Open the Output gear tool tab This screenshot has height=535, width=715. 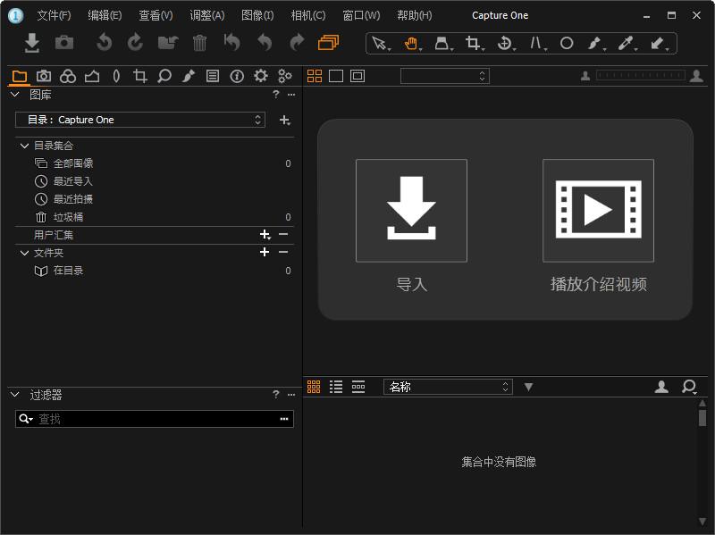[x=260, y=76]
